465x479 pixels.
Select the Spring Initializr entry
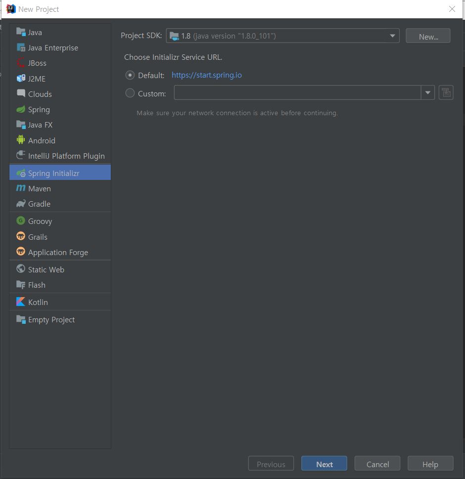pyautogui.click(x=60, y=173)
